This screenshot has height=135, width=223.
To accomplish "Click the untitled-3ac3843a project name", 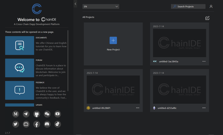I will coord(169,61).
